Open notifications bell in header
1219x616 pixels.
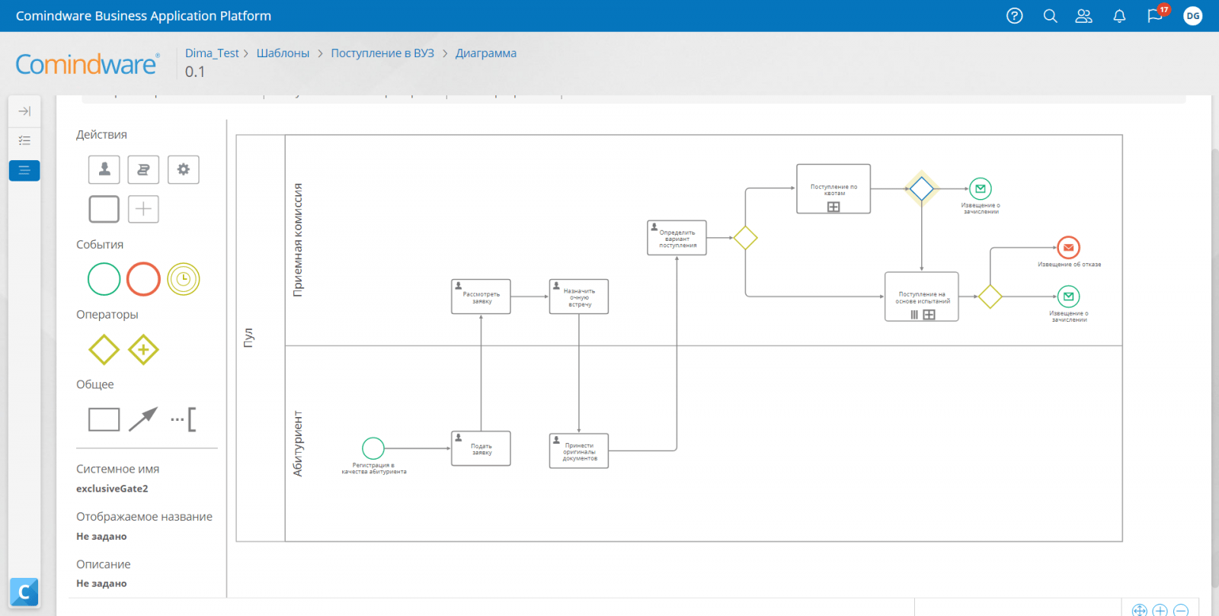tap(1119, 16)
